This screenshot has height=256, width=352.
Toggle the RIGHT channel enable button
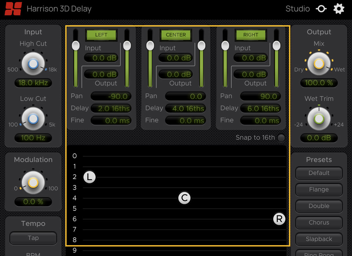251,35
